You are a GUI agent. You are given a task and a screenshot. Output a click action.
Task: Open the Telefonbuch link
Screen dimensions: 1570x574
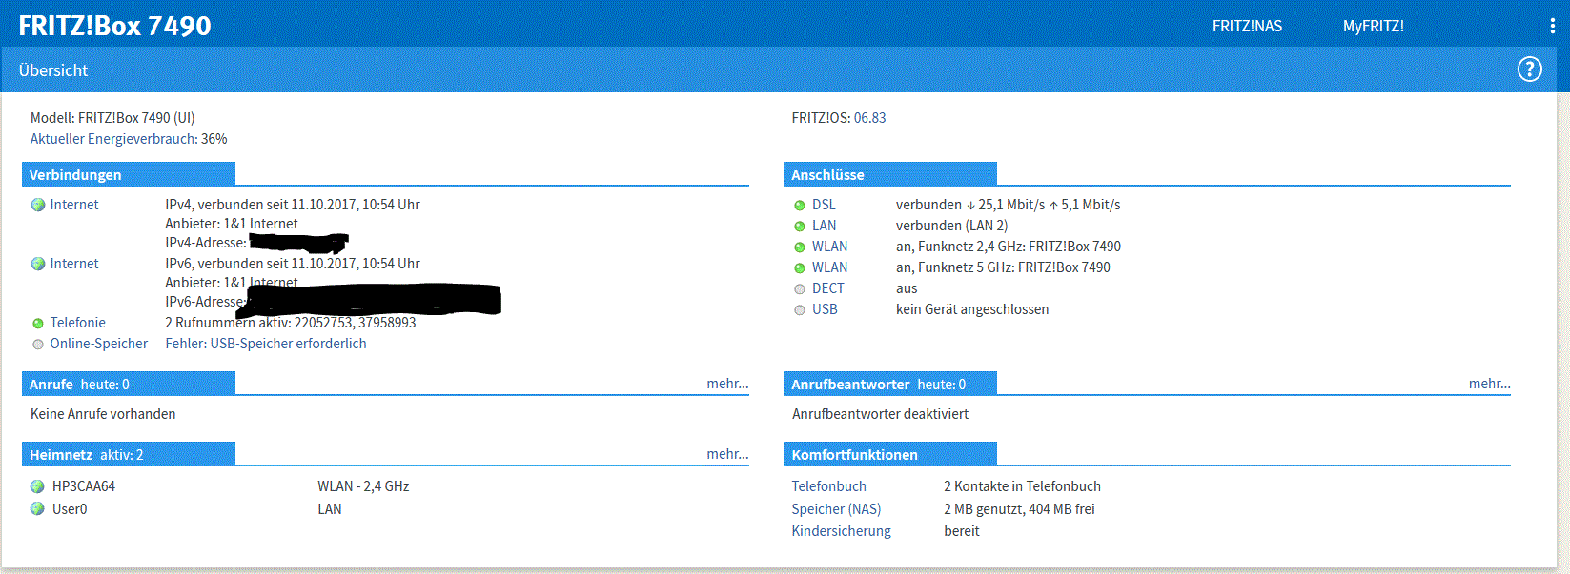point(828,486)
